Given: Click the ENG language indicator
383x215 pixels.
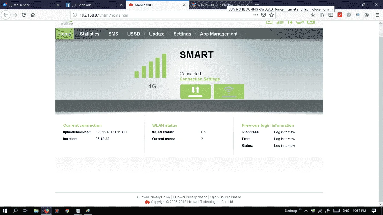Looking at the screenshot, I should [346, 211].
